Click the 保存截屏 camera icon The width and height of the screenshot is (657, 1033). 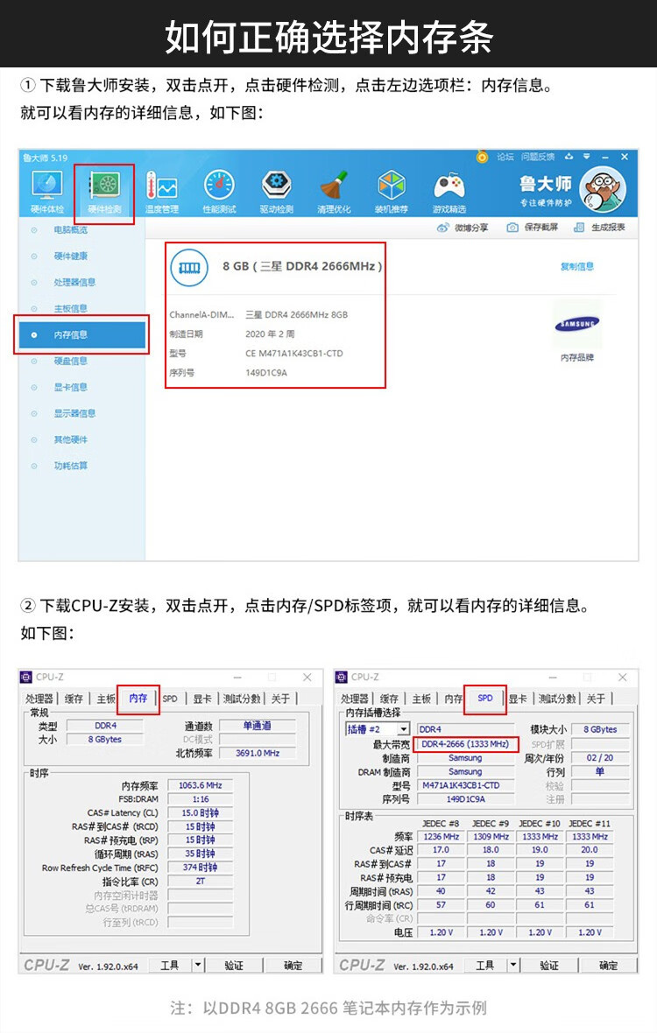[x=512, y=228]
